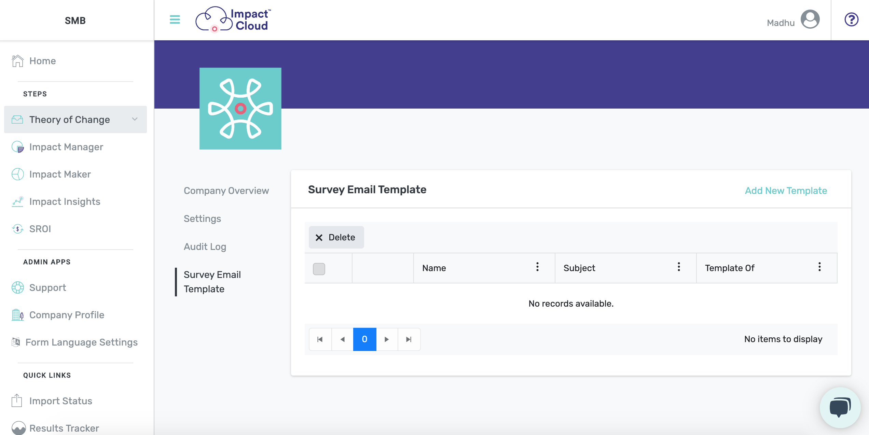
Task: Click the Import Status upload icon
Action: click(17, 401)
